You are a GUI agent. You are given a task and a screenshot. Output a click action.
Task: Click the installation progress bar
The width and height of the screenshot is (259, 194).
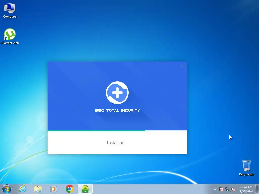pos(117,131)
